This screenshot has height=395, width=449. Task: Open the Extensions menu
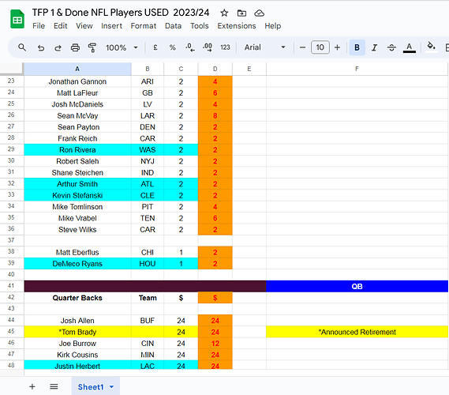coord(237,26)
